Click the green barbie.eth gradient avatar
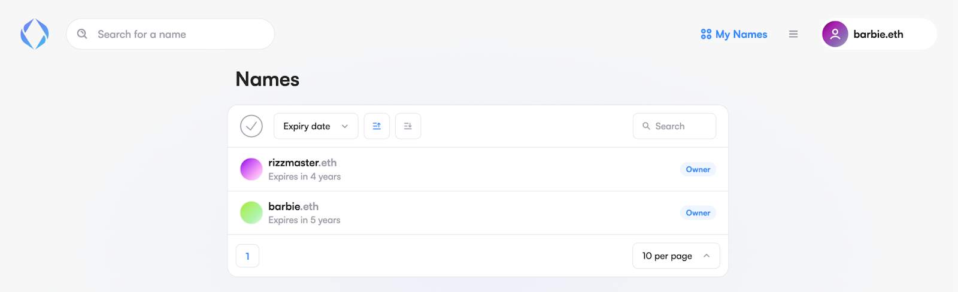 251,212
